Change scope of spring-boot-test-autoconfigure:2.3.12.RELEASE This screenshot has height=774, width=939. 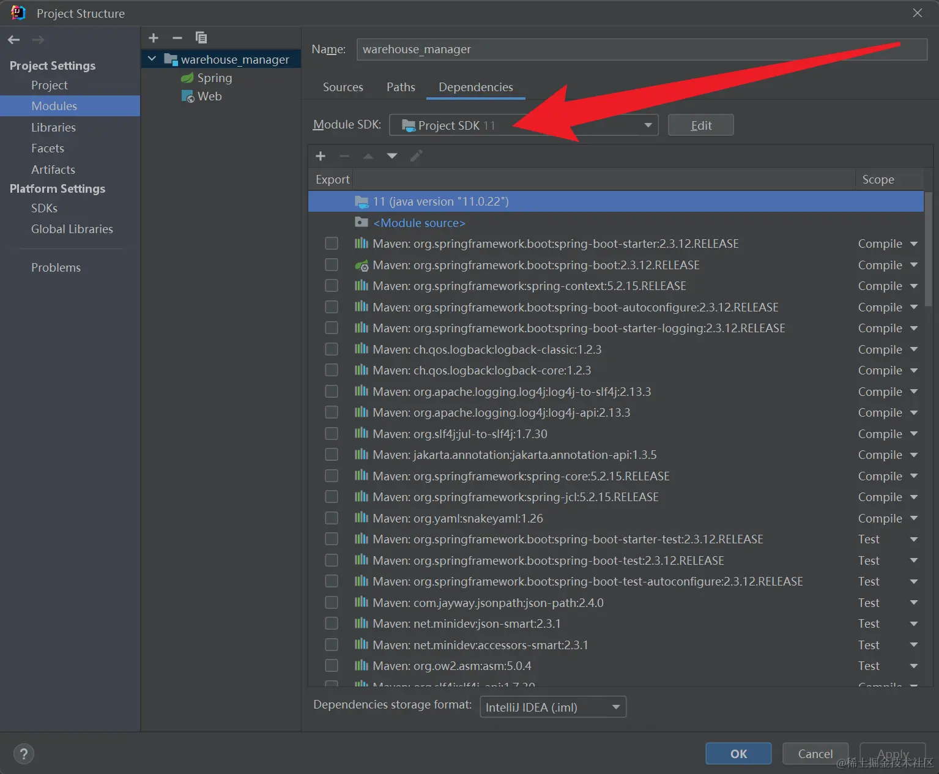(888, 581)
